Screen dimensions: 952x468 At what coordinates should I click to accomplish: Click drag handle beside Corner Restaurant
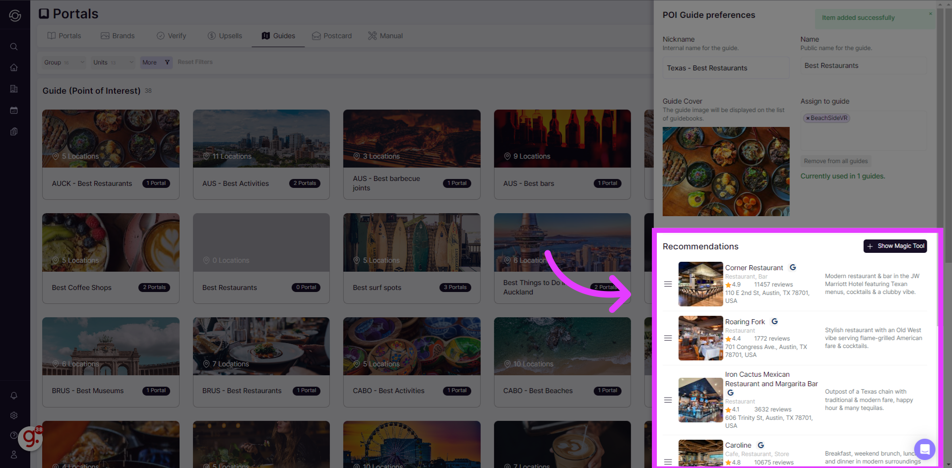point(668,284)
